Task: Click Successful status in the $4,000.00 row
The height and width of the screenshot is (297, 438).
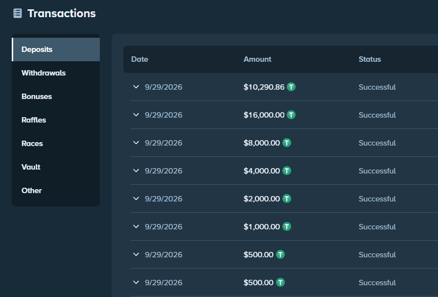Action: [x=377, y=171]
